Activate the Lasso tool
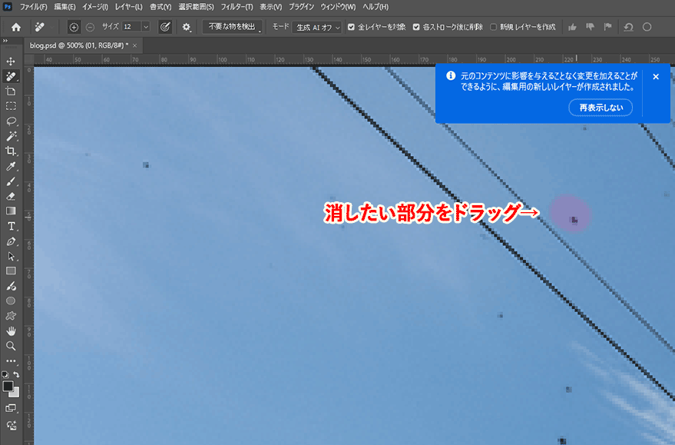Viewport: 675px width, 445px height. 11,121
